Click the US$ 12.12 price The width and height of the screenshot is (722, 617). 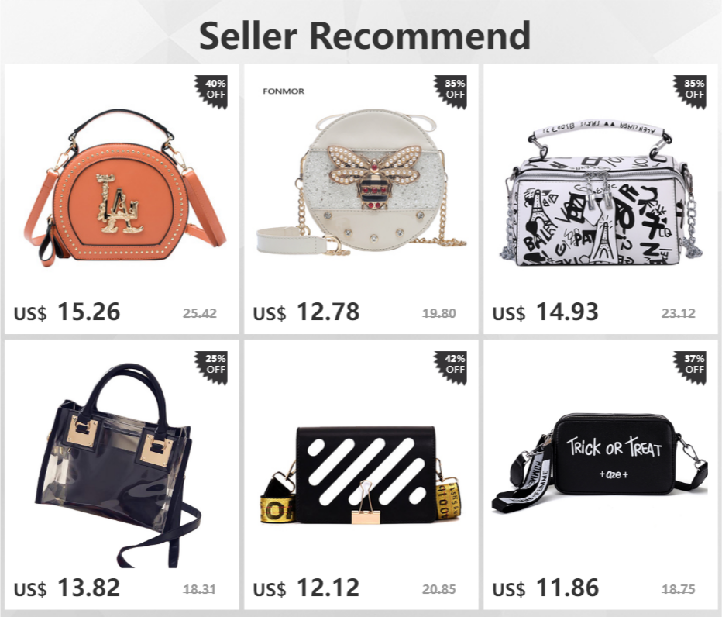pyautogui.click(x=306, y=588)
